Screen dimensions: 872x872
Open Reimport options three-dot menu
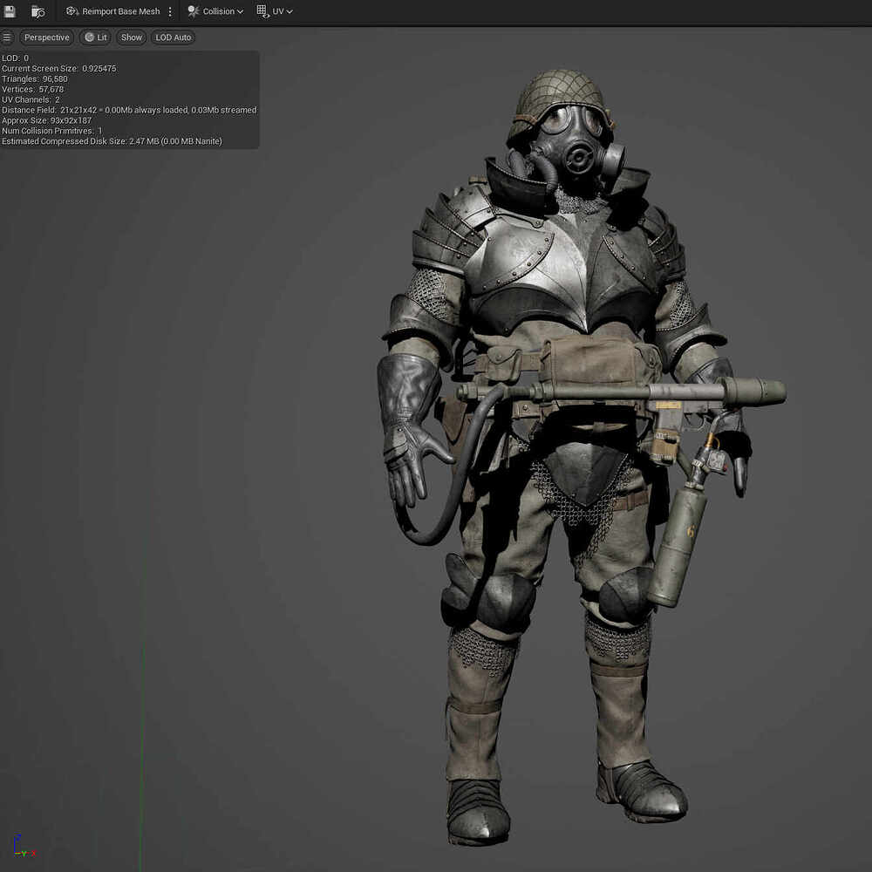pyautogui.click(x=170, y=11)
